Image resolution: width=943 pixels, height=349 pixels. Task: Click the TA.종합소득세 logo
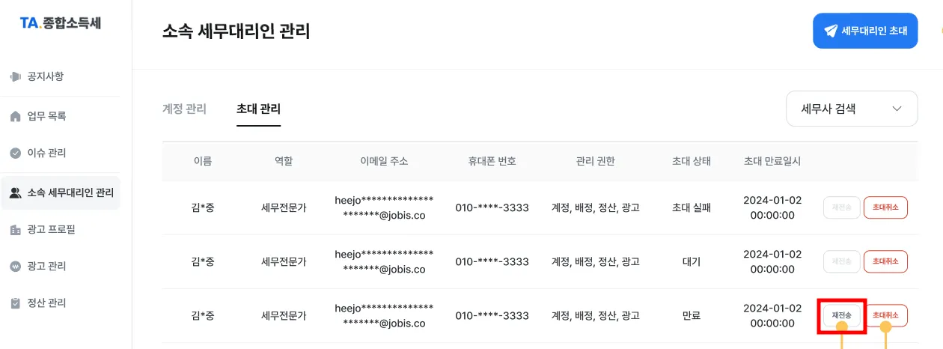tap(60, 23)
